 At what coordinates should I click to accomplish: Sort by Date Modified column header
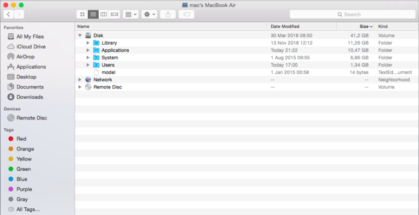pos(301,27)
